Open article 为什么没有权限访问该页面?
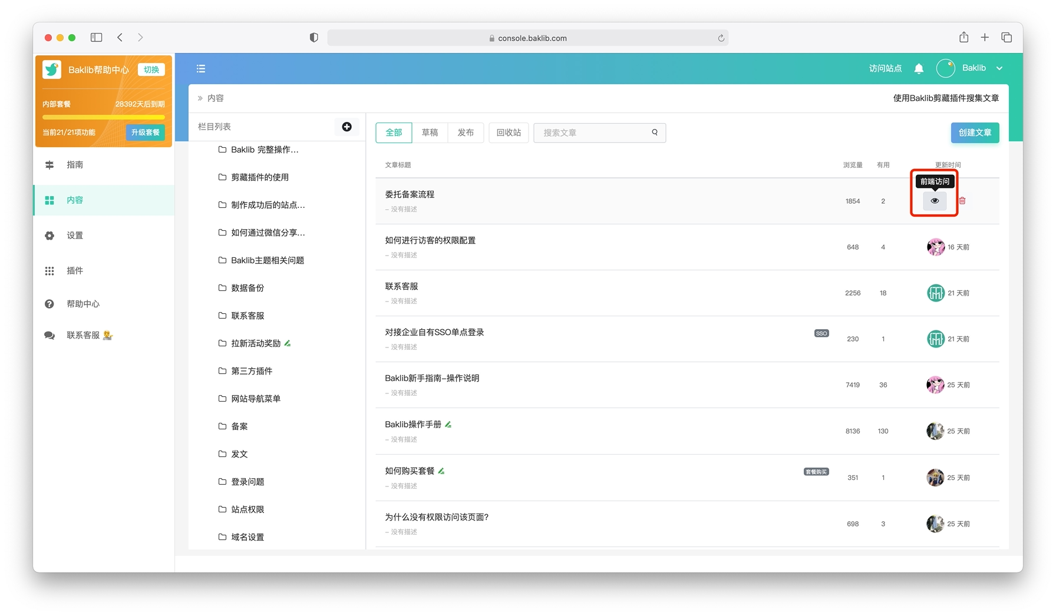1056x616 pixels. [437, 517]
